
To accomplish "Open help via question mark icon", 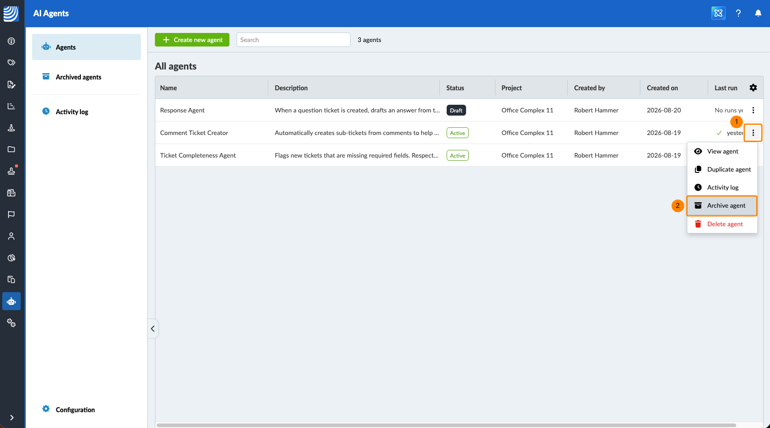I will [x=738, y=13].
